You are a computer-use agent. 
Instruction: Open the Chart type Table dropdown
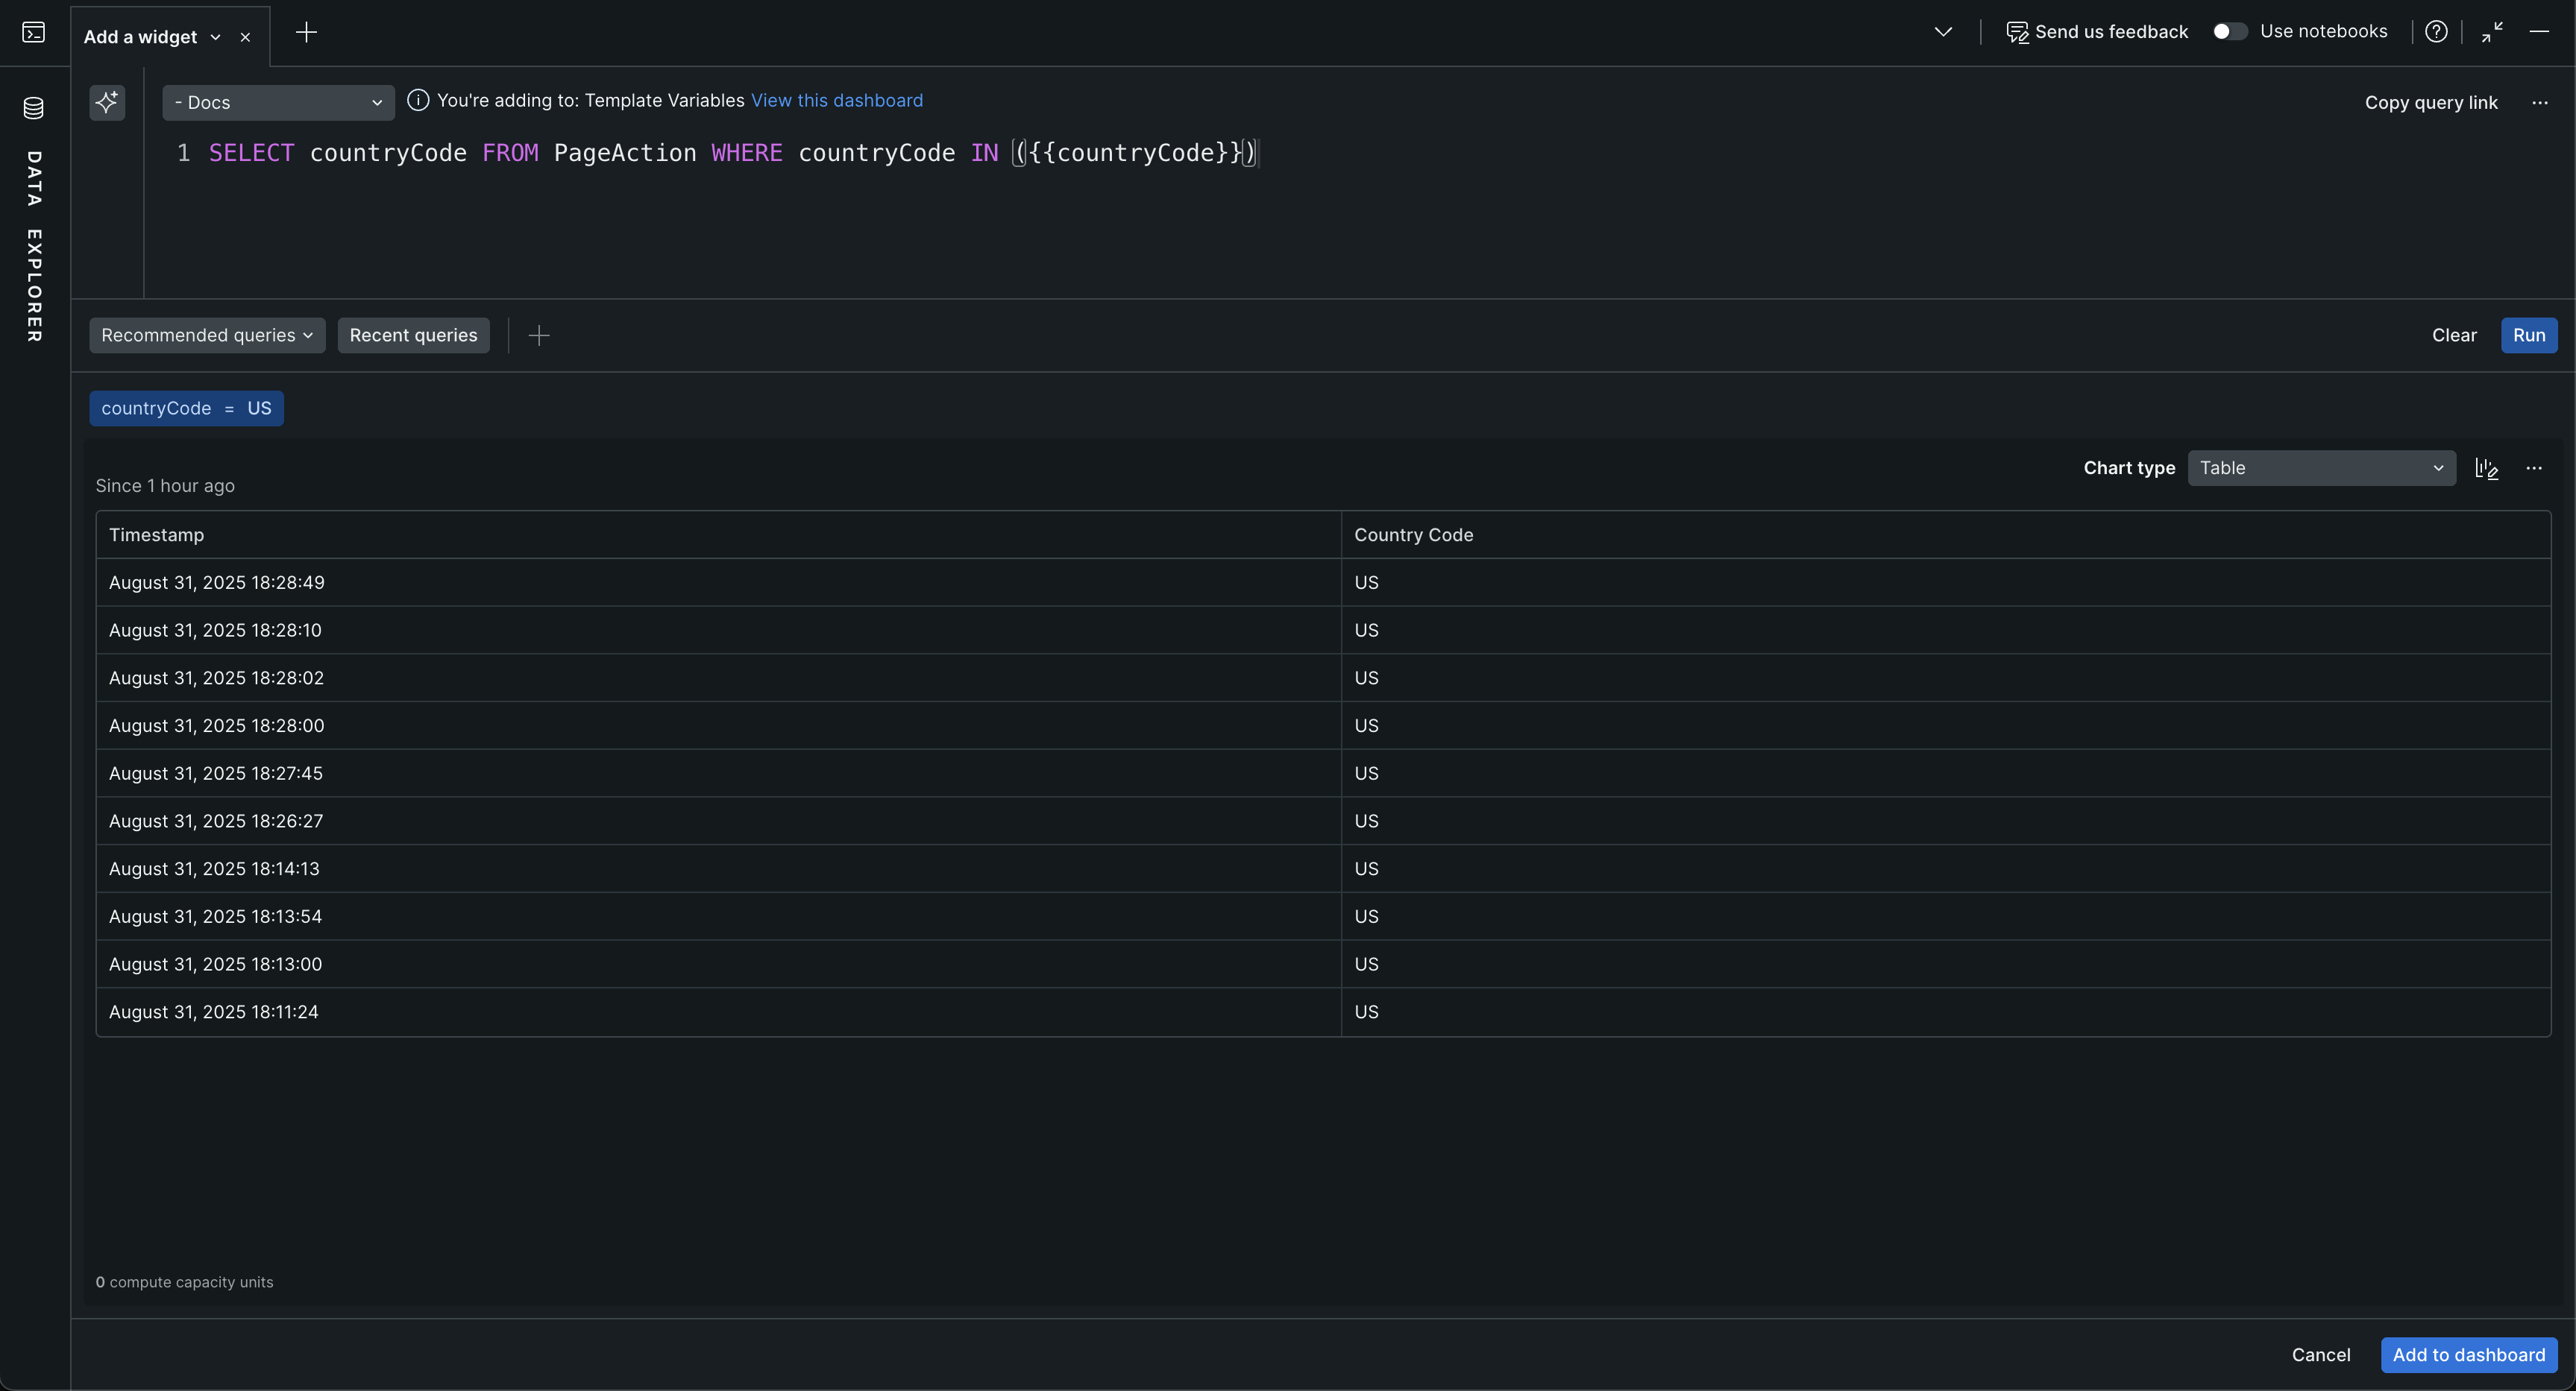(x=2321, y=469)
